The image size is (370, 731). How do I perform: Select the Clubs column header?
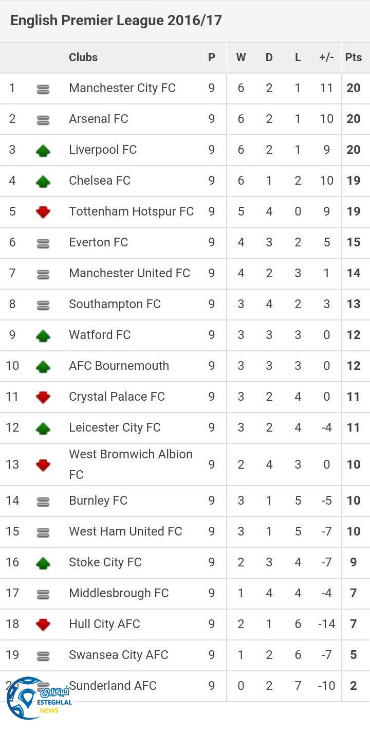(x=83, y=57)
